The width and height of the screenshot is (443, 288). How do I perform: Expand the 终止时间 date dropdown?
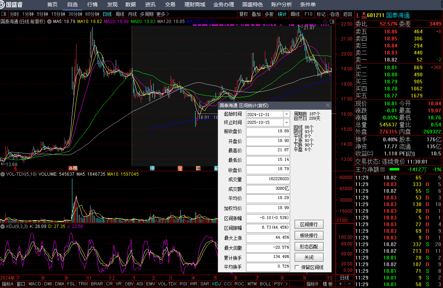[x=286, y=123]
